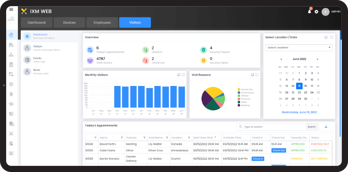Click the vertical scrollbar at right edge
The height and width of the screenshot is (172, 348).
pyautogui.click(x=340, y=84)
